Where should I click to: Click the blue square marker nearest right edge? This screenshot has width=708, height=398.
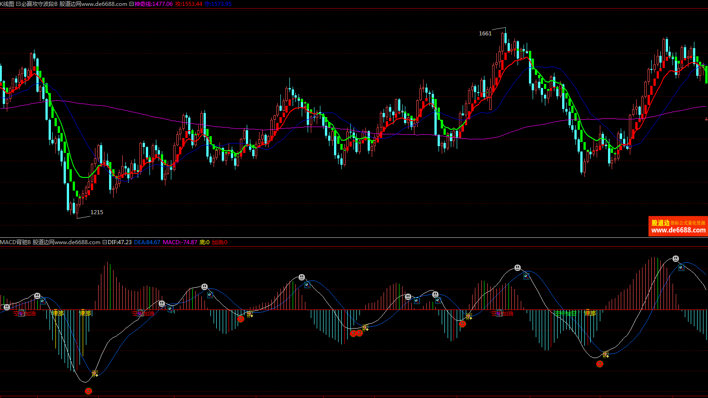[x=681, y=268]
